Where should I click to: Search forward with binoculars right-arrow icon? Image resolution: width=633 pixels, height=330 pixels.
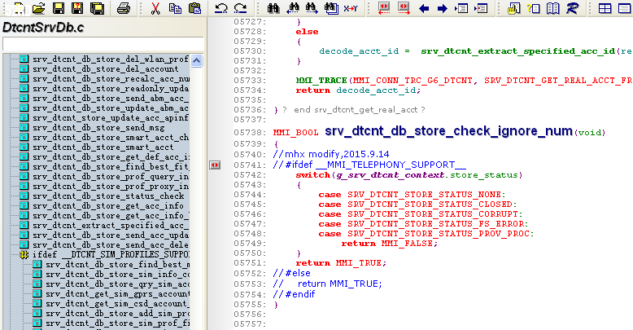point(312,7)
